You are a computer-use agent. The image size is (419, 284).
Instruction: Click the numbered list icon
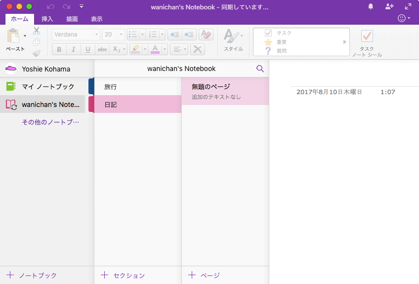pos(153,35)
